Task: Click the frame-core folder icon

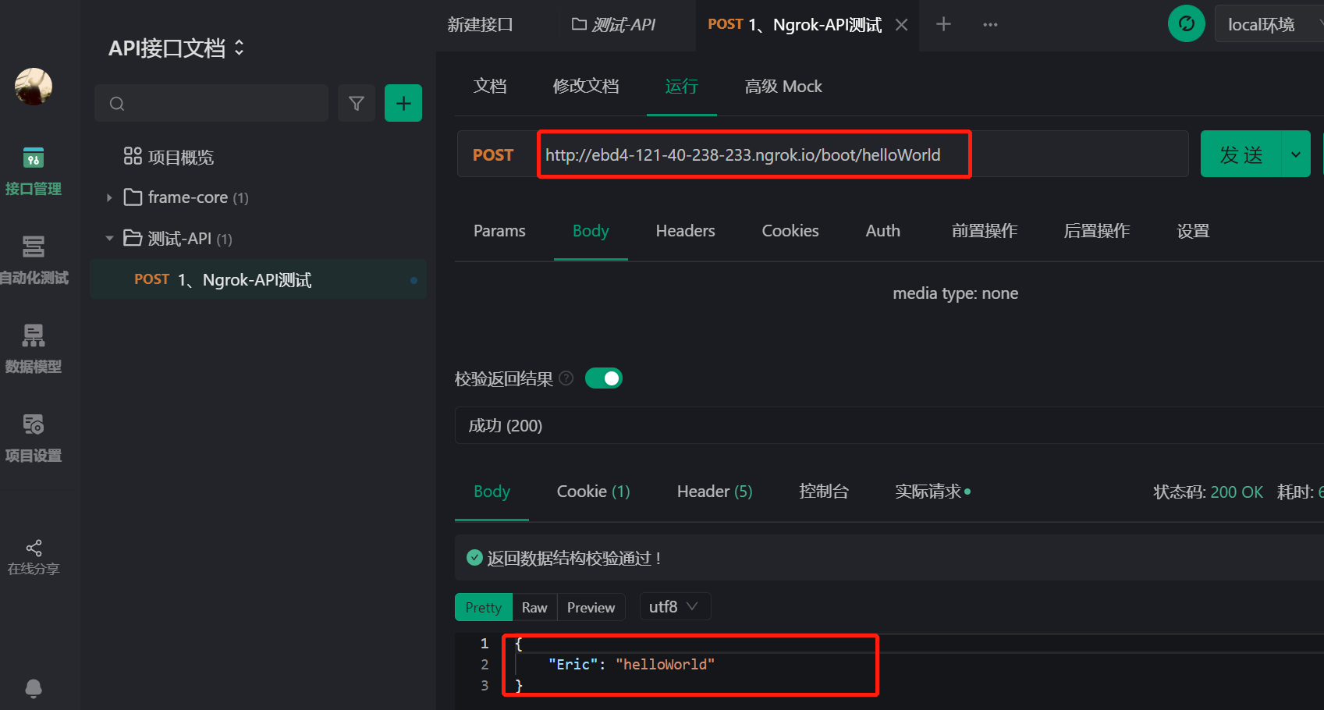Action: 133,197
